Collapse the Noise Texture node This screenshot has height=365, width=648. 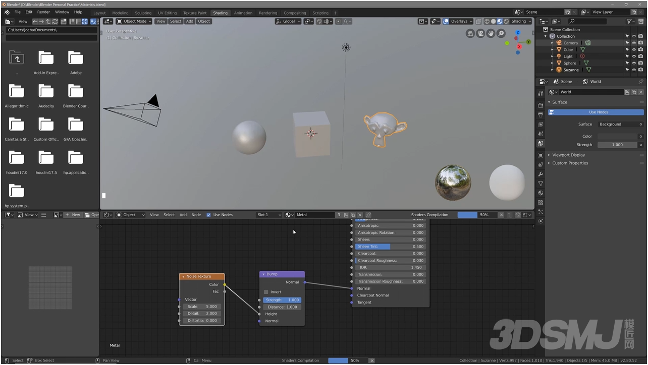coord(183,276)
